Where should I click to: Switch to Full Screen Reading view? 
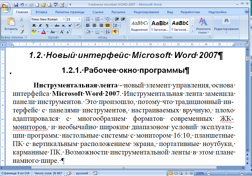tap(176, 173)
